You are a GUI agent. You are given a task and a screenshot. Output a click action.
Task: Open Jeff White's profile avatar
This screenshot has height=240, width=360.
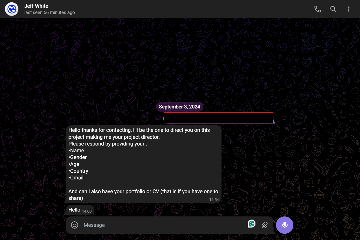12,9
